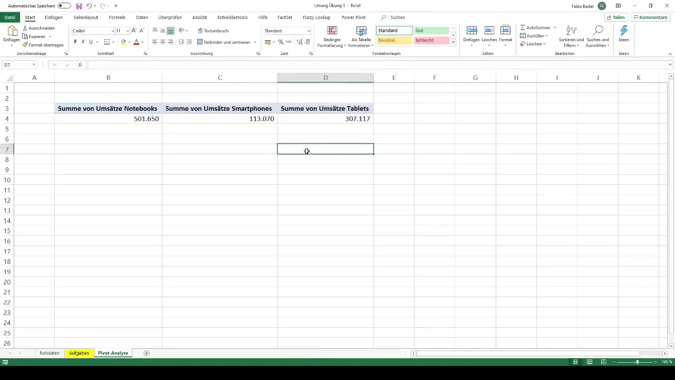The image size is (675, 380).
Task: Open Als Tabelle formatieren dropdown
Action: tap(361, 36)
